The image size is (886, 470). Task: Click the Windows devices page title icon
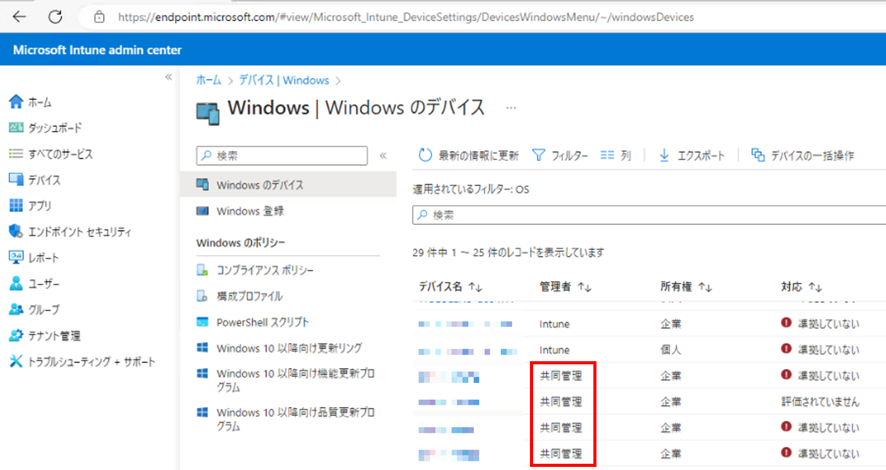click(x=208, y=113)
